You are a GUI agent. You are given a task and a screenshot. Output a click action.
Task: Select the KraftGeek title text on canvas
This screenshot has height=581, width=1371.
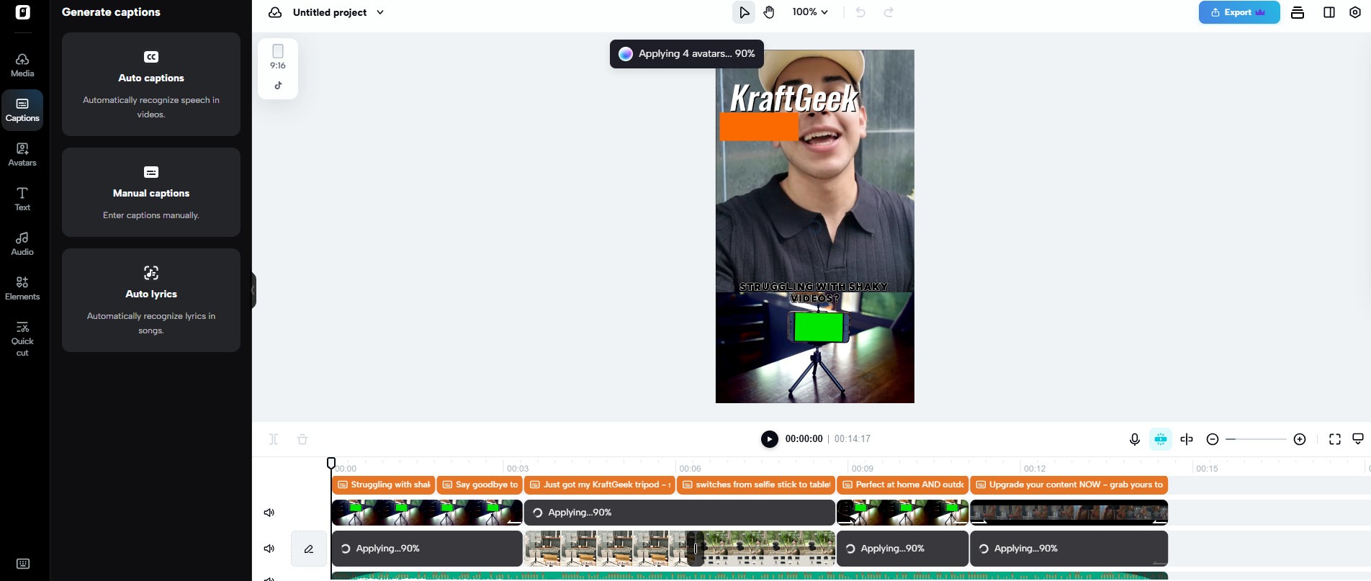[x=794, y=98]
